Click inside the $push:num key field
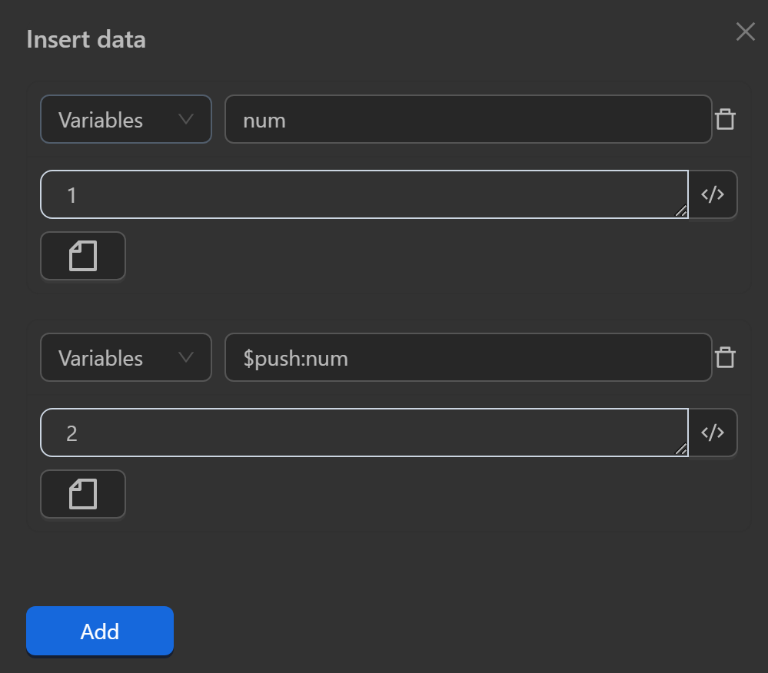768x673 pixels. (468, 357)
